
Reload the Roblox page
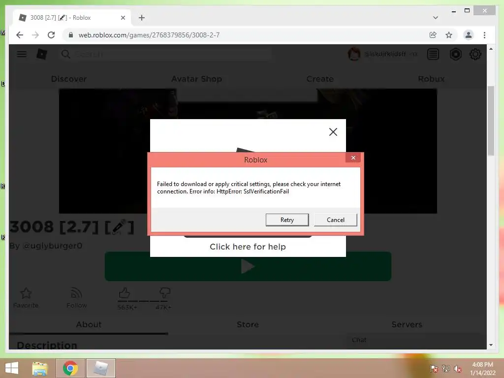coord(51,35)
